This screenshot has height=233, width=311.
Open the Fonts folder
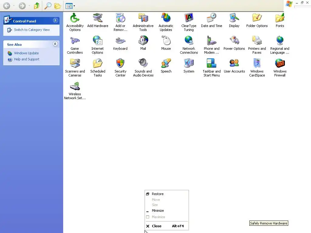point(280,20)
